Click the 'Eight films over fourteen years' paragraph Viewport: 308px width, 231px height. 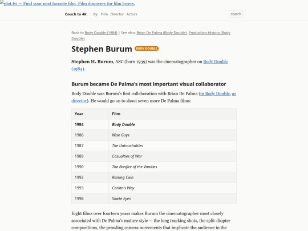(x=151, y=221)
